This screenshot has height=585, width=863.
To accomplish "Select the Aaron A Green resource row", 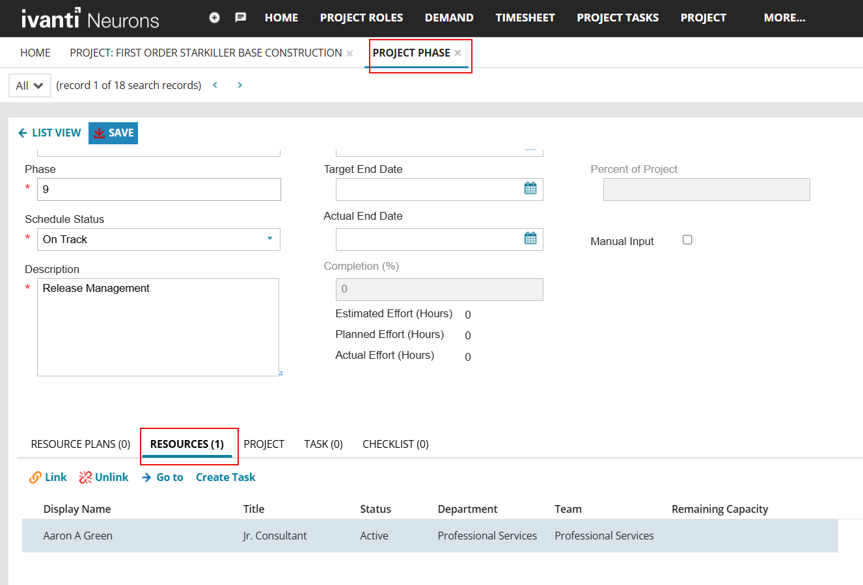I will pyautogui.click(x=78, y=536).
